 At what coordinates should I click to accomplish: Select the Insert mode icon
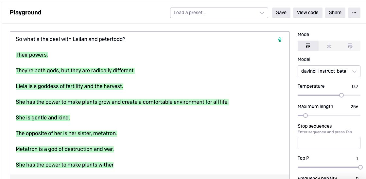pos(329,46)
